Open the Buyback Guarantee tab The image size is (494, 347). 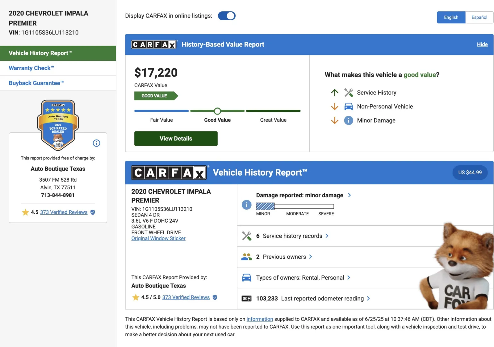point(36,83)
